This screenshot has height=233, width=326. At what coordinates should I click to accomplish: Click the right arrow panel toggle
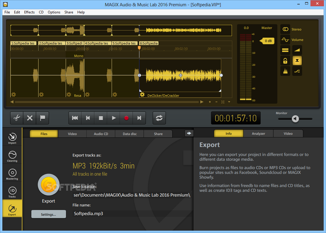coord(189,133)
